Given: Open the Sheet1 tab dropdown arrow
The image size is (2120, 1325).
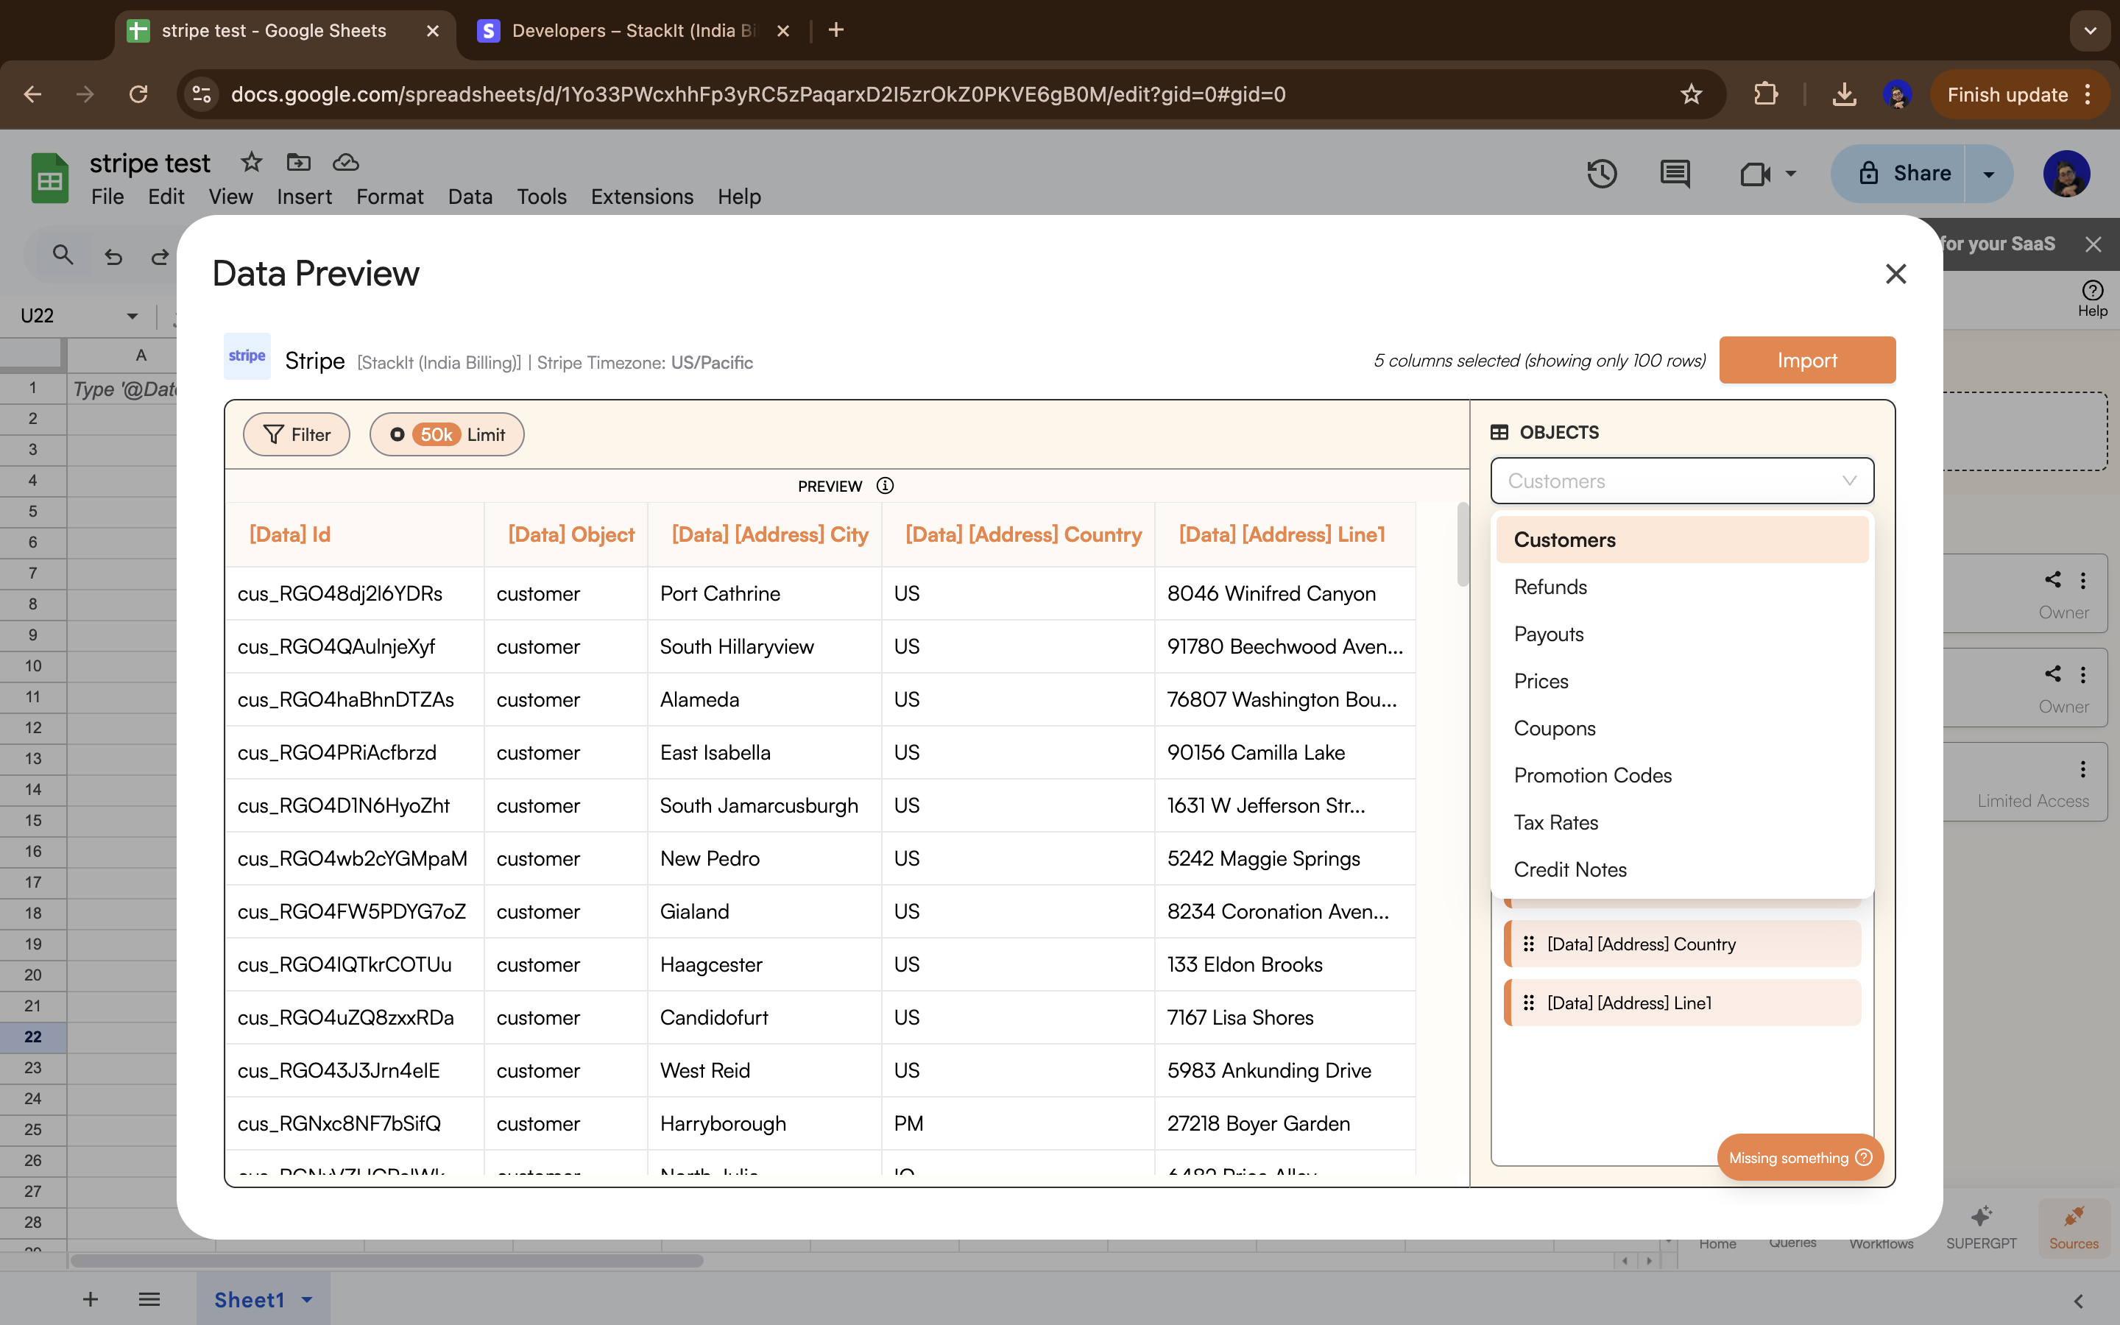Looking at the screenshot, I should coord(308,1299).
